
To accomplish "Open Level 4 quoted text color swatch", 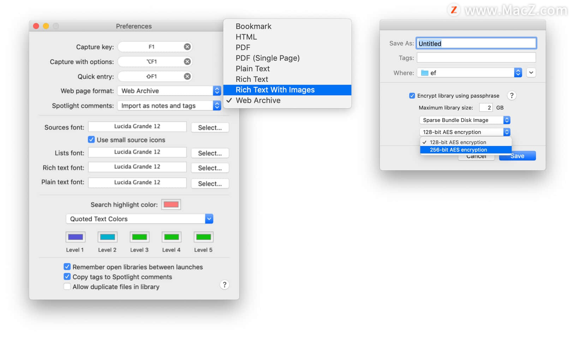I will (x=172, y=237).
